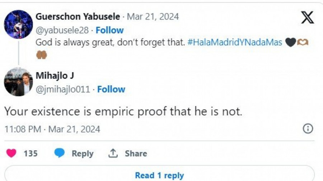Click the Guerschon Yabusele display name
This screenshot has height=181, width=323.
(x=78, y=16)
